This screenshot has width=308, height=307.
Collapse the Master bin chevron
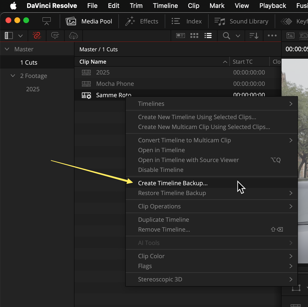pos(7,49)
